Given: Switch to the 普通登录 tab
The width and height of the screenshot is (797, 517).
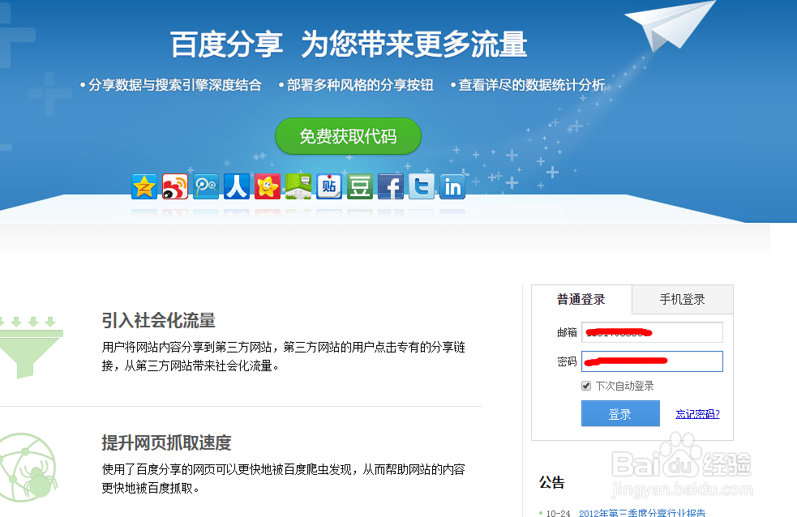Looking at the screenshot, I should [581, 299].
